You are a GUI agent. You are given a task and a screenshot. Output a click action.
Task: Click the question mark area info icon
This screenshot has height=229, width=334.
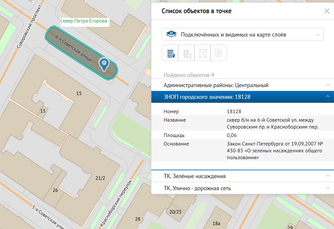[203, 53]
